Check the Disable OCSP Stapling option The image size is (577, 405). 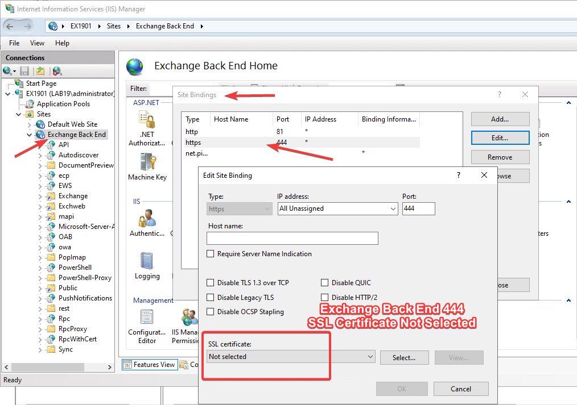(210, 312)
